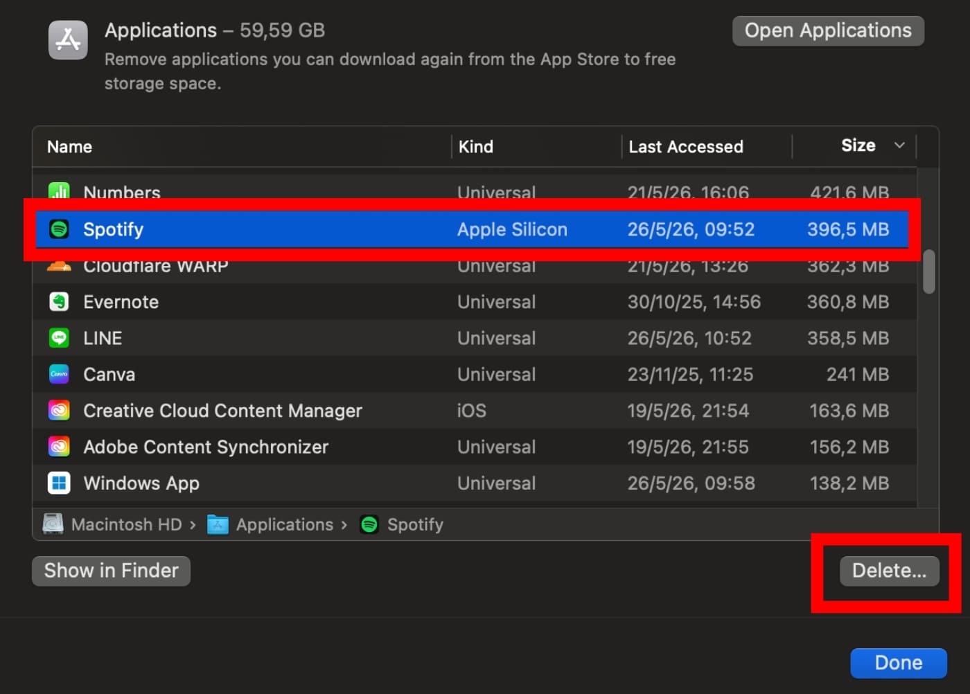Click the Evernote elephant icon
The height and width of the screenshot is (694, 970).
coord(59,302)
